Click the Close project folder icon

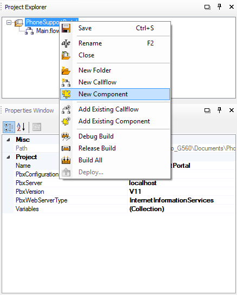(66, 55)
